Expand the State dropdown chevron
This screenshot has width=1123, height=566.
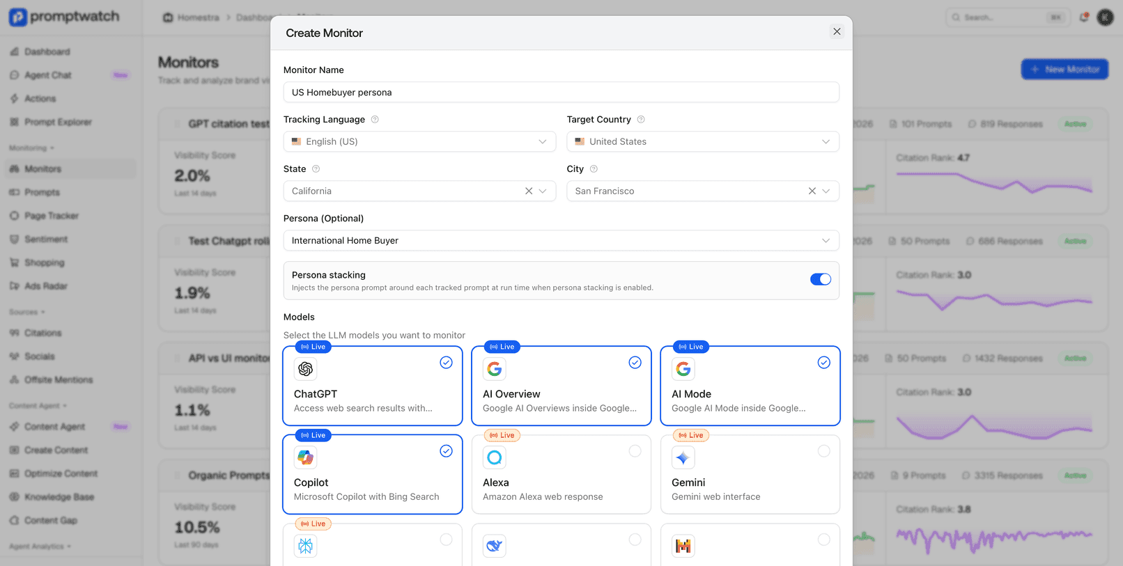[x=543, y=191]
